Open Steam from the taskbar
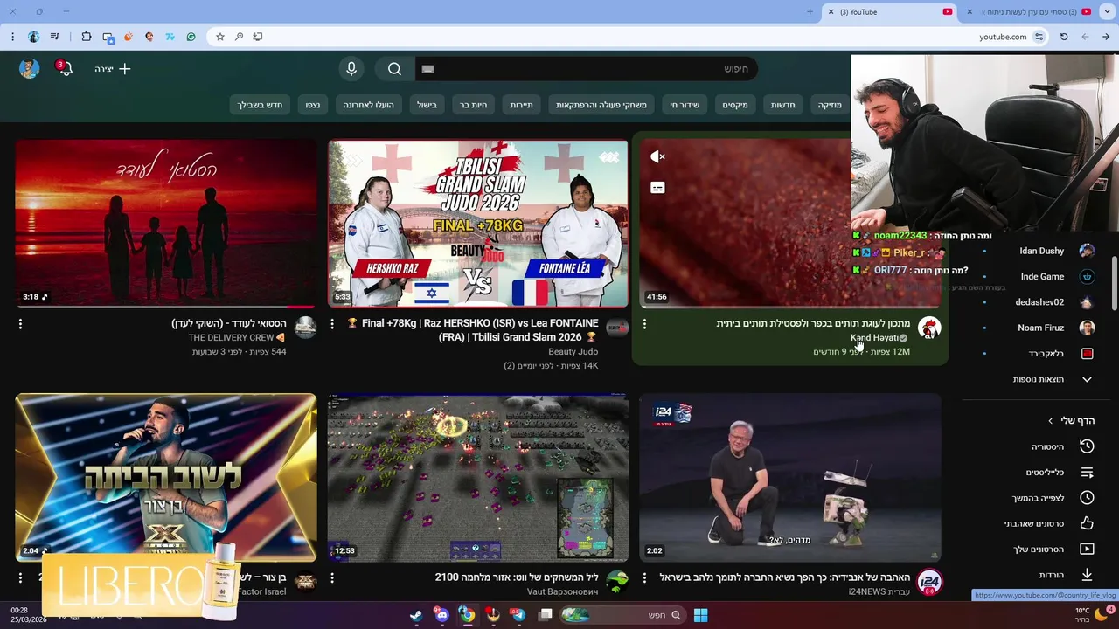This screenshot has width=1119, height=629. pos(416,615)
